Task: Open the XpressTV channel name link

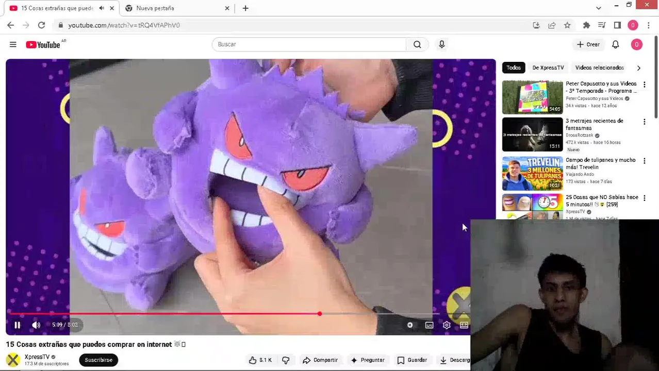Action: (x=37, y=357)
